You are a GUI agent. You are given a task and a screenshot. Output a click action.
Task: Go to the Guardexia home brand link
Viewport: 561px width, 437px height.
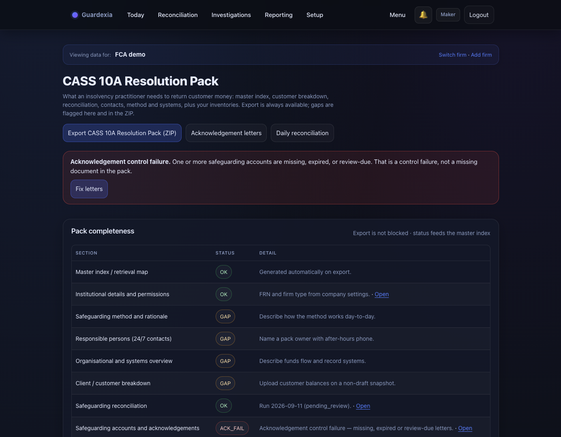[x=92, y=15]
